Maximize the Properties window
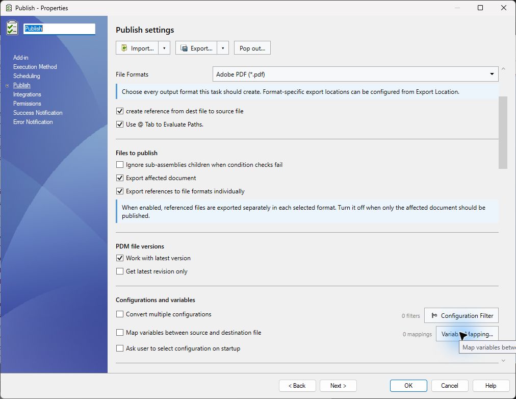Screen dimensions: 516x399 click(480, 8)
